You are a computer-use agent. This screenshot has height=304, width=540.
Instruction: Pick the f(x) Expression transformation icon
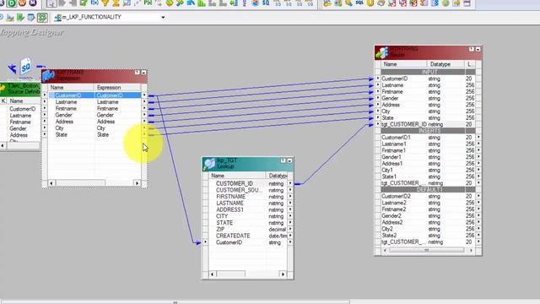[94, 3]
